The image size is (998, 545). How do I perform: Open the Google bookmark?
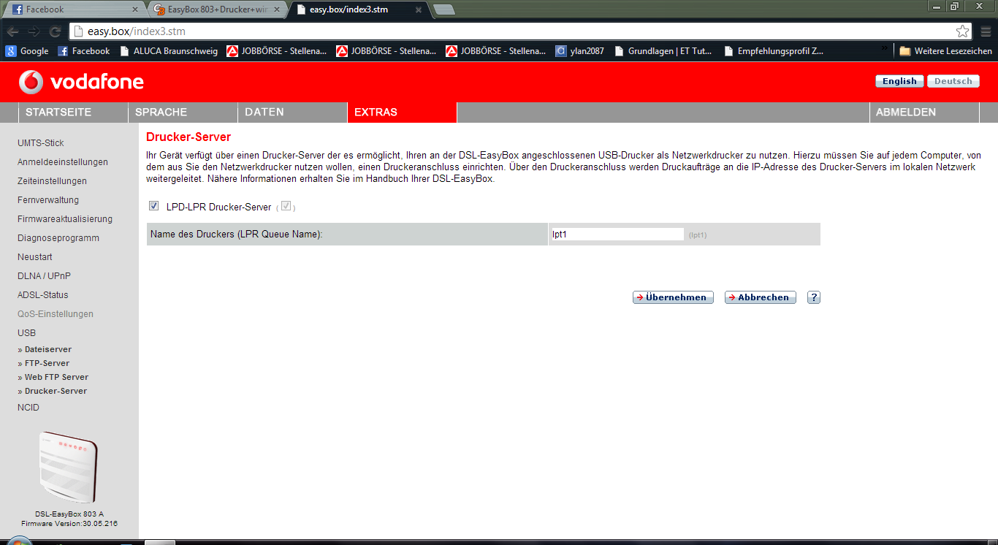tap(27, 51)
